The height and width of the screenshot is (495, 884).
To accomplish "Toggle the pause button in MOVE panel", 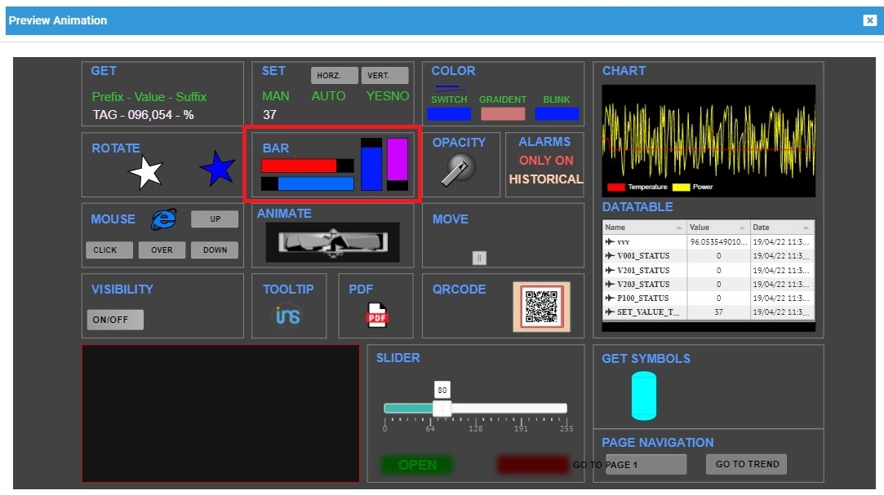I will click(479, 258).
